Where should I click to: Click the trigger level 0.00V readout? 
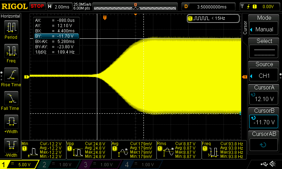point(268,7)
